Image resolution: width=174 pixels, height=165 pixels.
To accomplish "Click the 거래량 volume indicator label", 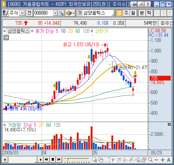I will point(14,125).
